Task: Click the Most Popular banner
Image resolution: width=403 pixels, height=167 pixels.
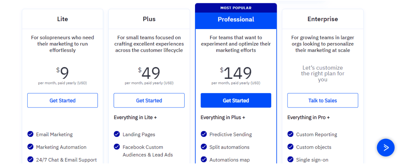Action: (236, 8)
